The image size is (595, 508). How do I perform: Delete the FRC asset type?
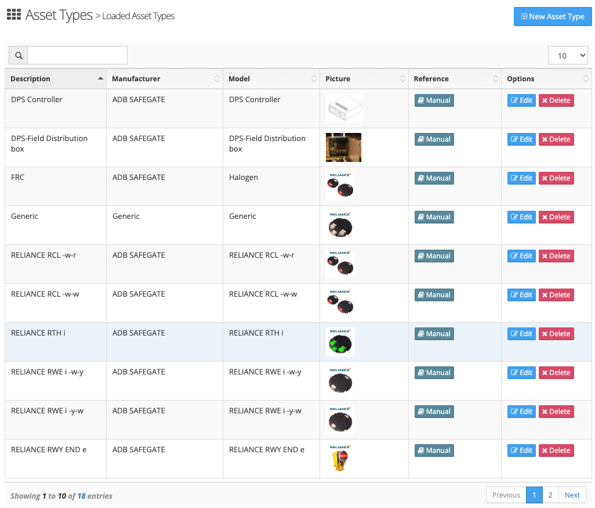[x=556, y=178]
